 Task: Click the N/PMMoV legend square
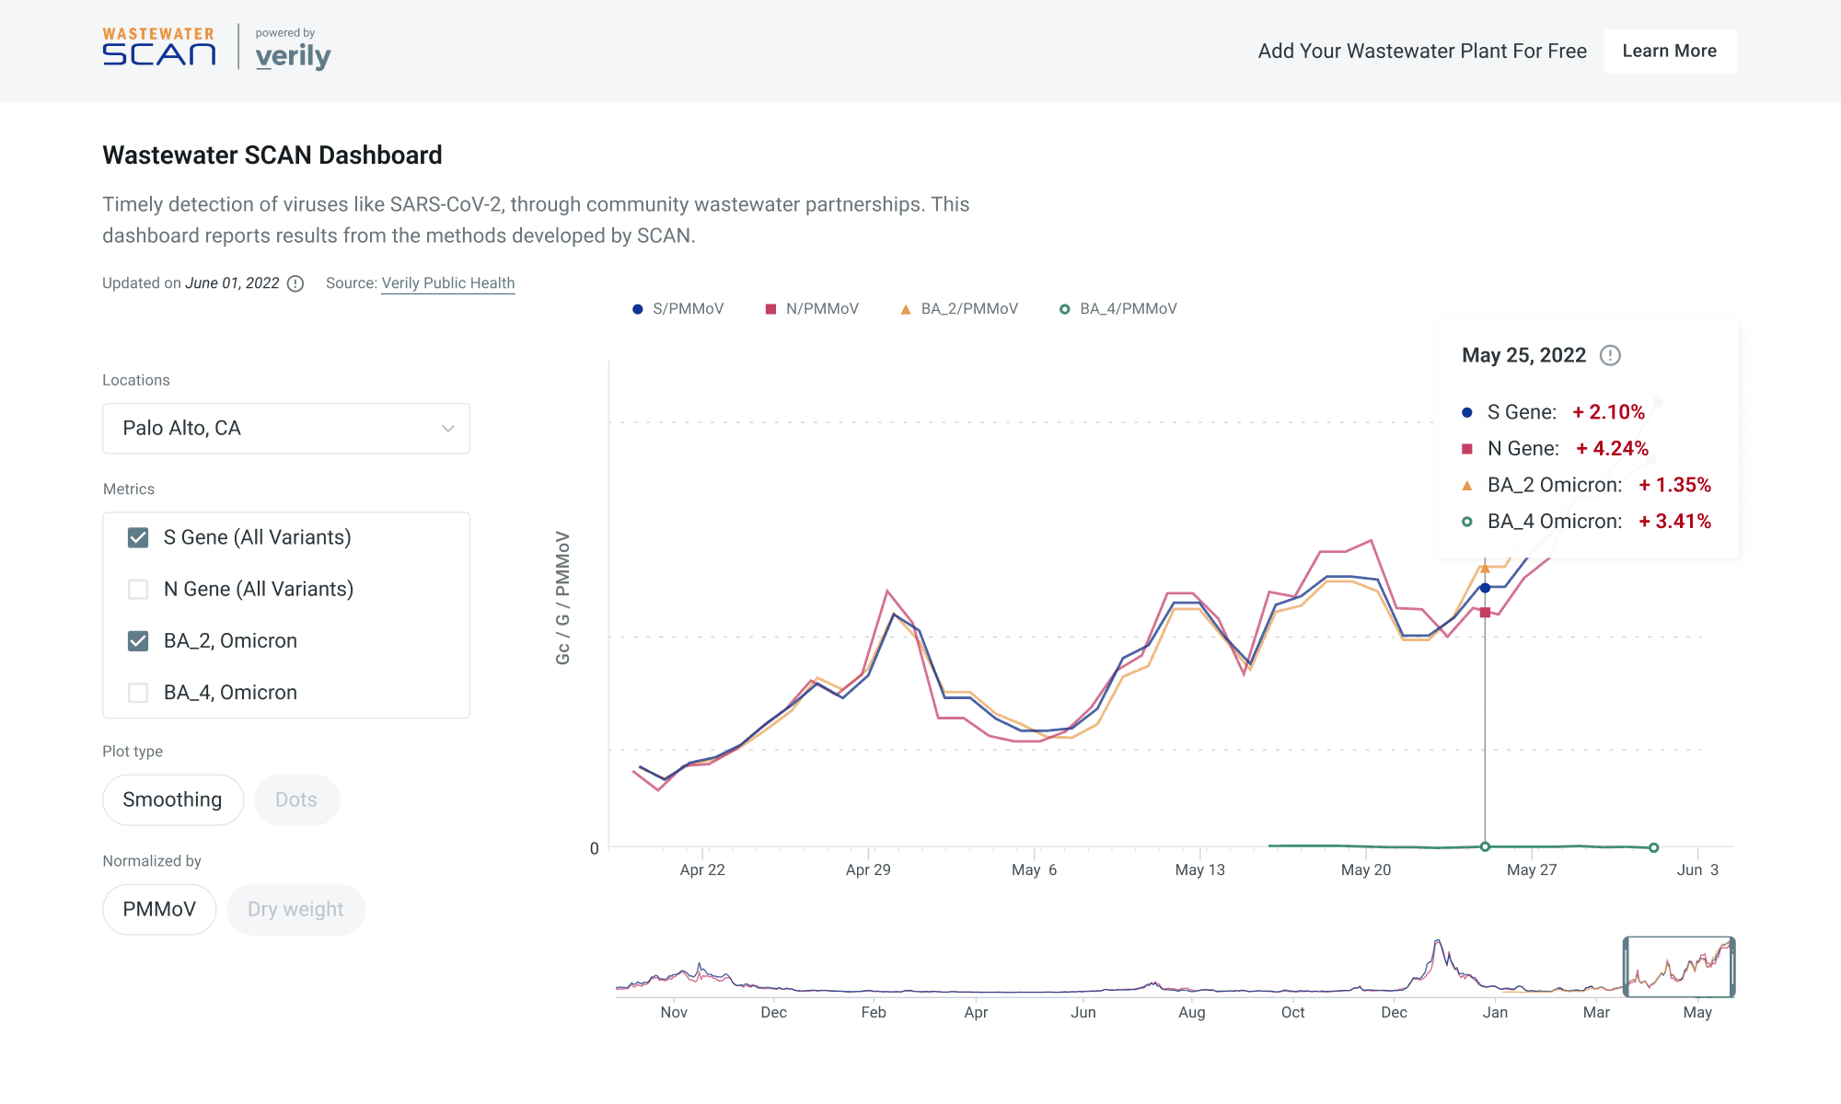click(x=770, y=309)
